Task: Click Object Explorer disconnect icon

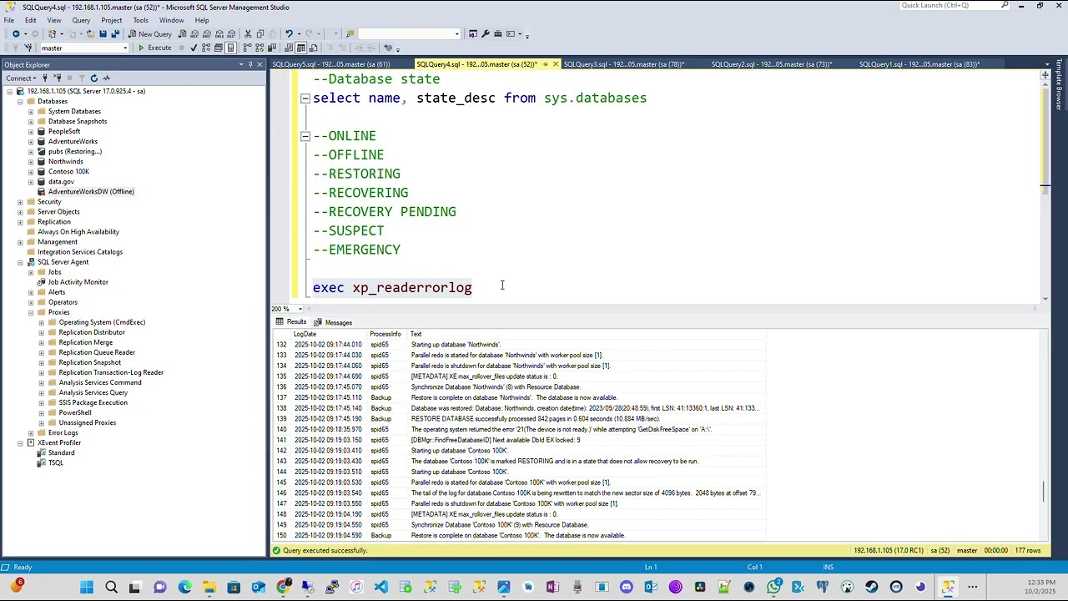Action: click(x=58, y=78)
